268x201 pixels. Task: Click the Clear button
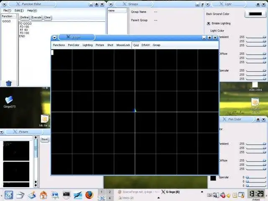(47, 18)
